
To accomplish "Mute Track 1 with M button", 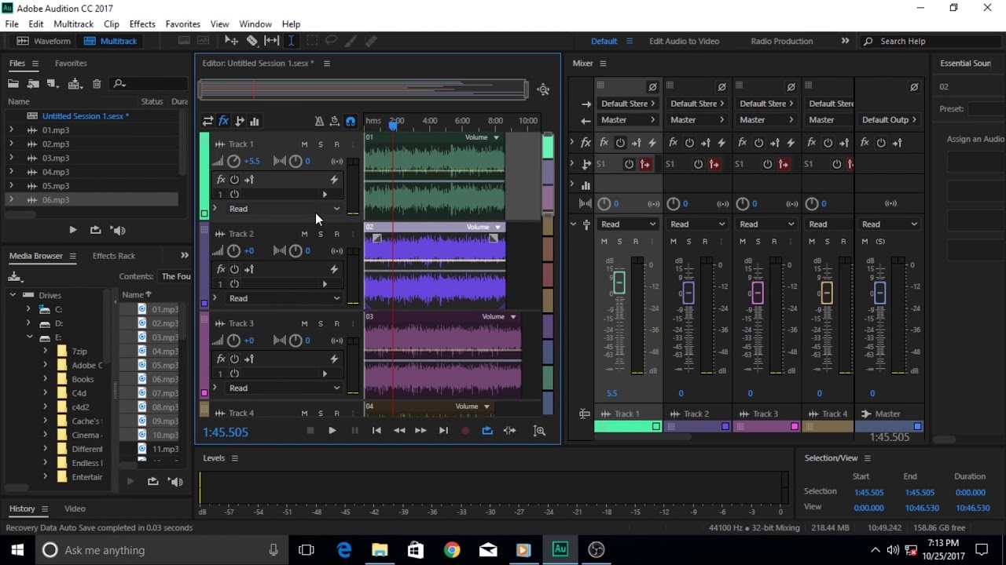I will 304,144.
